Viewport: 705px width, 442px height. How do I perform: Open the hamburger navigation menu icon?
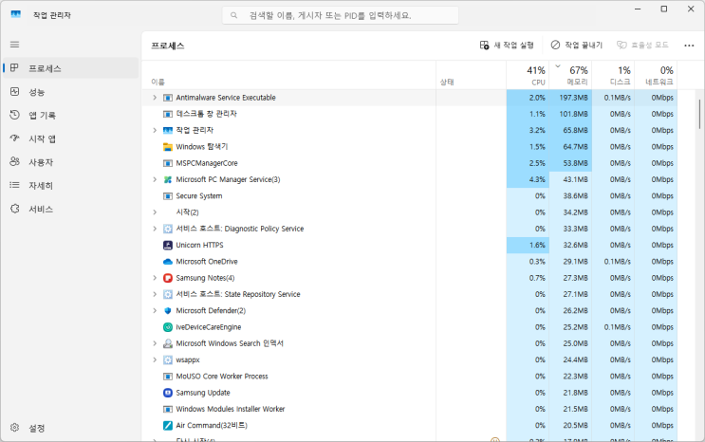click(14, 45)
